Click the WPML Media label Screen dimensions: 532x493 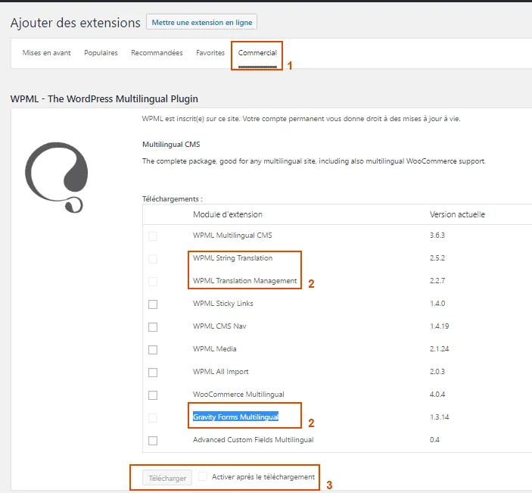214,348
